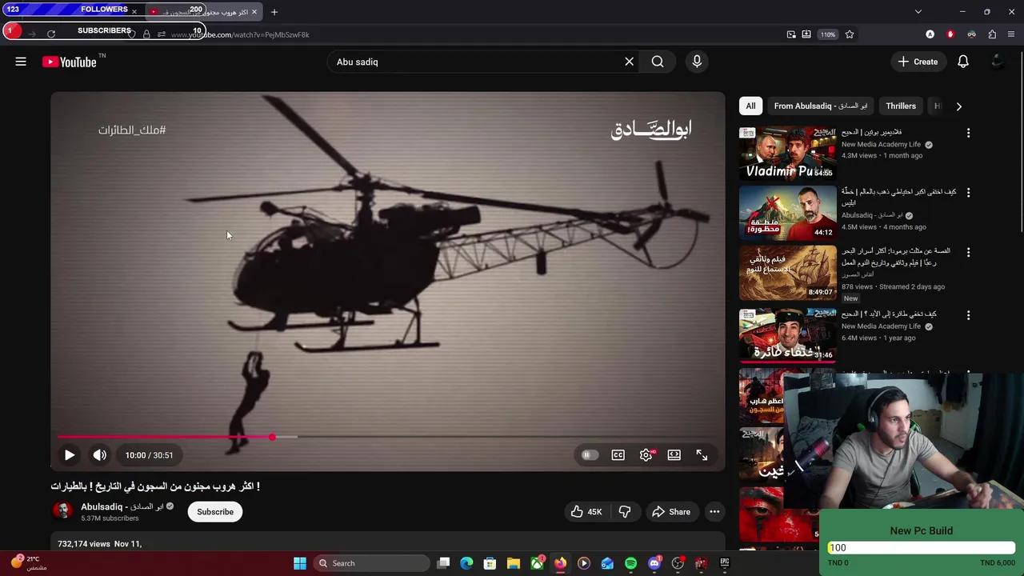Dislike the video
The image size is (1024, 576).
pyautogui.click(x=625, y=512)
